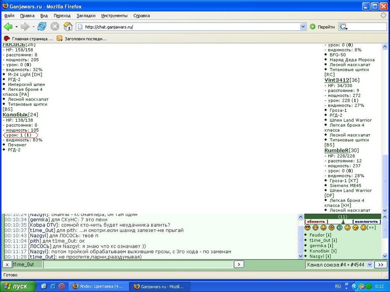The height and width of the screenshot is (292, 390).
Task: Open the Справка menu
Action: click(141, 15)
